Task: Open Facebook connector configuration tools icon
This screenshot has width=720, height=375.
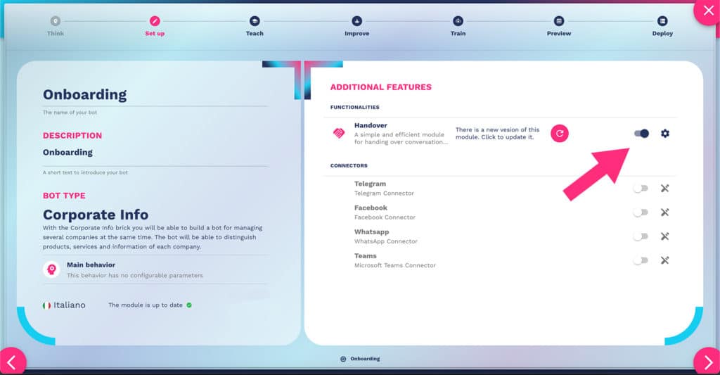Action: [x=664, y=212]
